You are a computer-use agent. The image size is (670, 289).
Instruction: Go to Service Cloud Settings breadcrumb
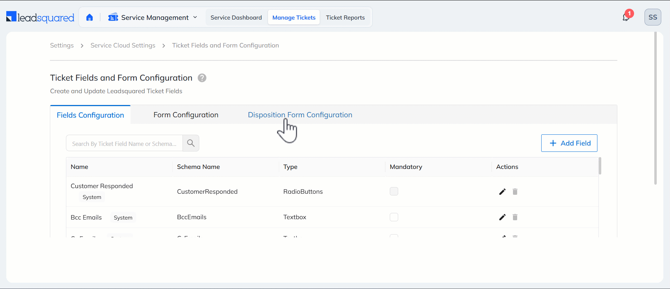click(x=123, y=45)
